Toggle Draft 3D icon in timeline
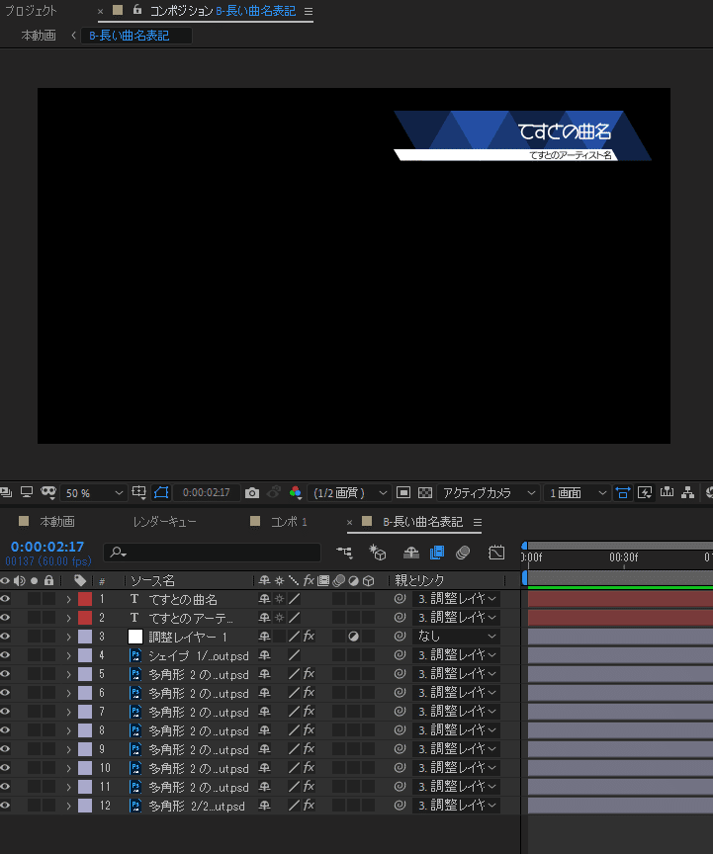This screenshot has height=854, width=713. click(x=377, y=553)
